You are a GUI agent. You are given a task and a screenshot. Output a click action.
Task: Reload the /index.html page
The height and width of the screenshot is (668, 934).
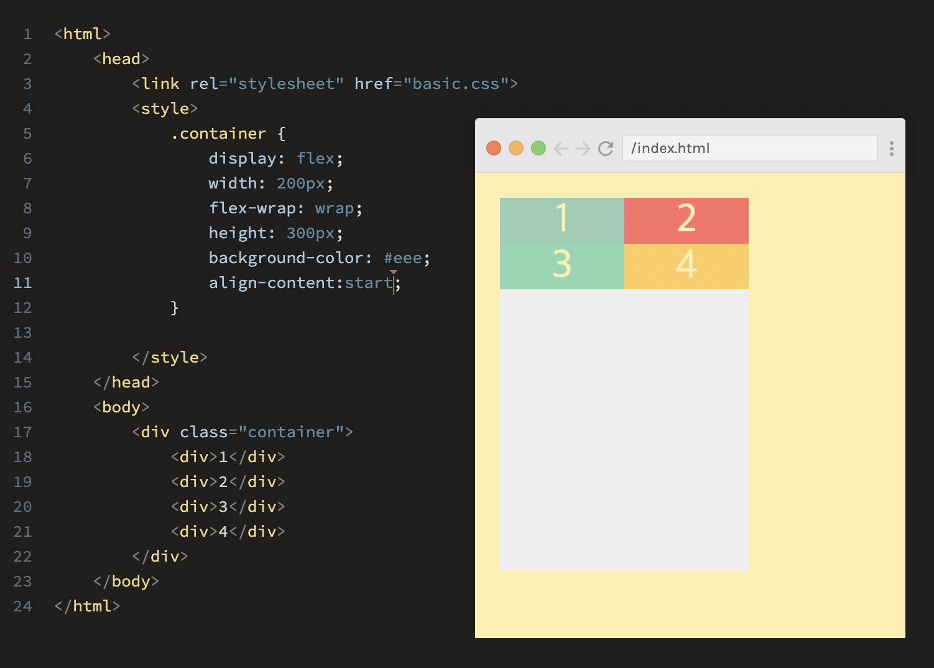click(606, 148)
